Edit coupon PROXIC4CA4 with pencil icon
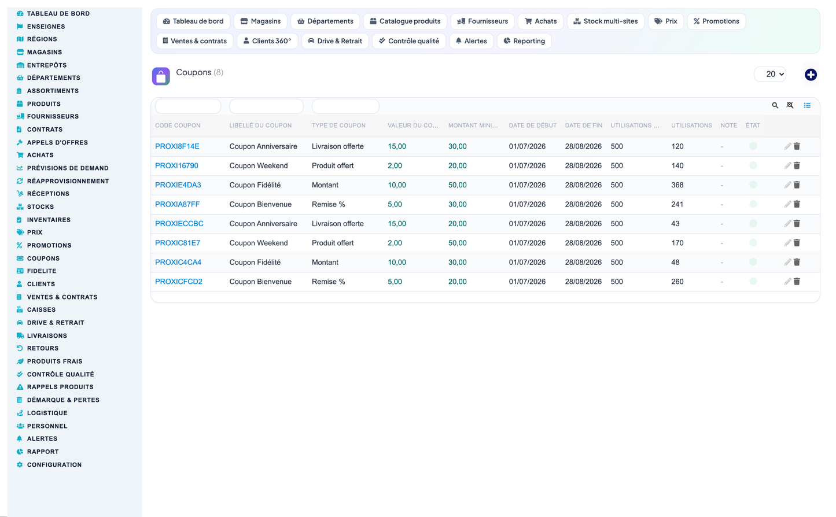The height and width of the screenshot is (517, 836). (787, 263)
